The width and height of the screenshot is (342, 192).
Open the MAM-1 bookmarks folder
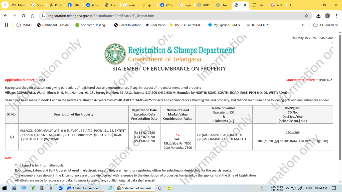tap(25, 25)
